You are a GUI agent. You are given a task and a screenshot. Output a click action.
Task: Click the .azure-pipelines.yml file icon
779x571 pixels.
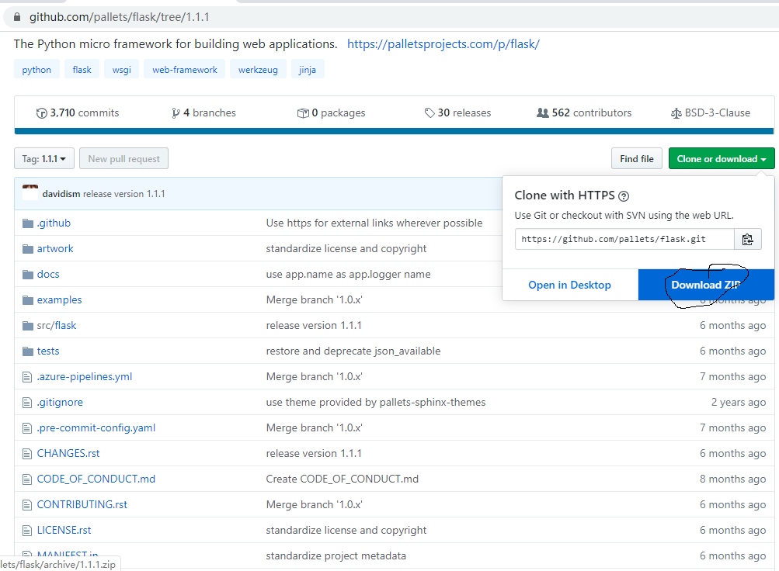(27, 377)
